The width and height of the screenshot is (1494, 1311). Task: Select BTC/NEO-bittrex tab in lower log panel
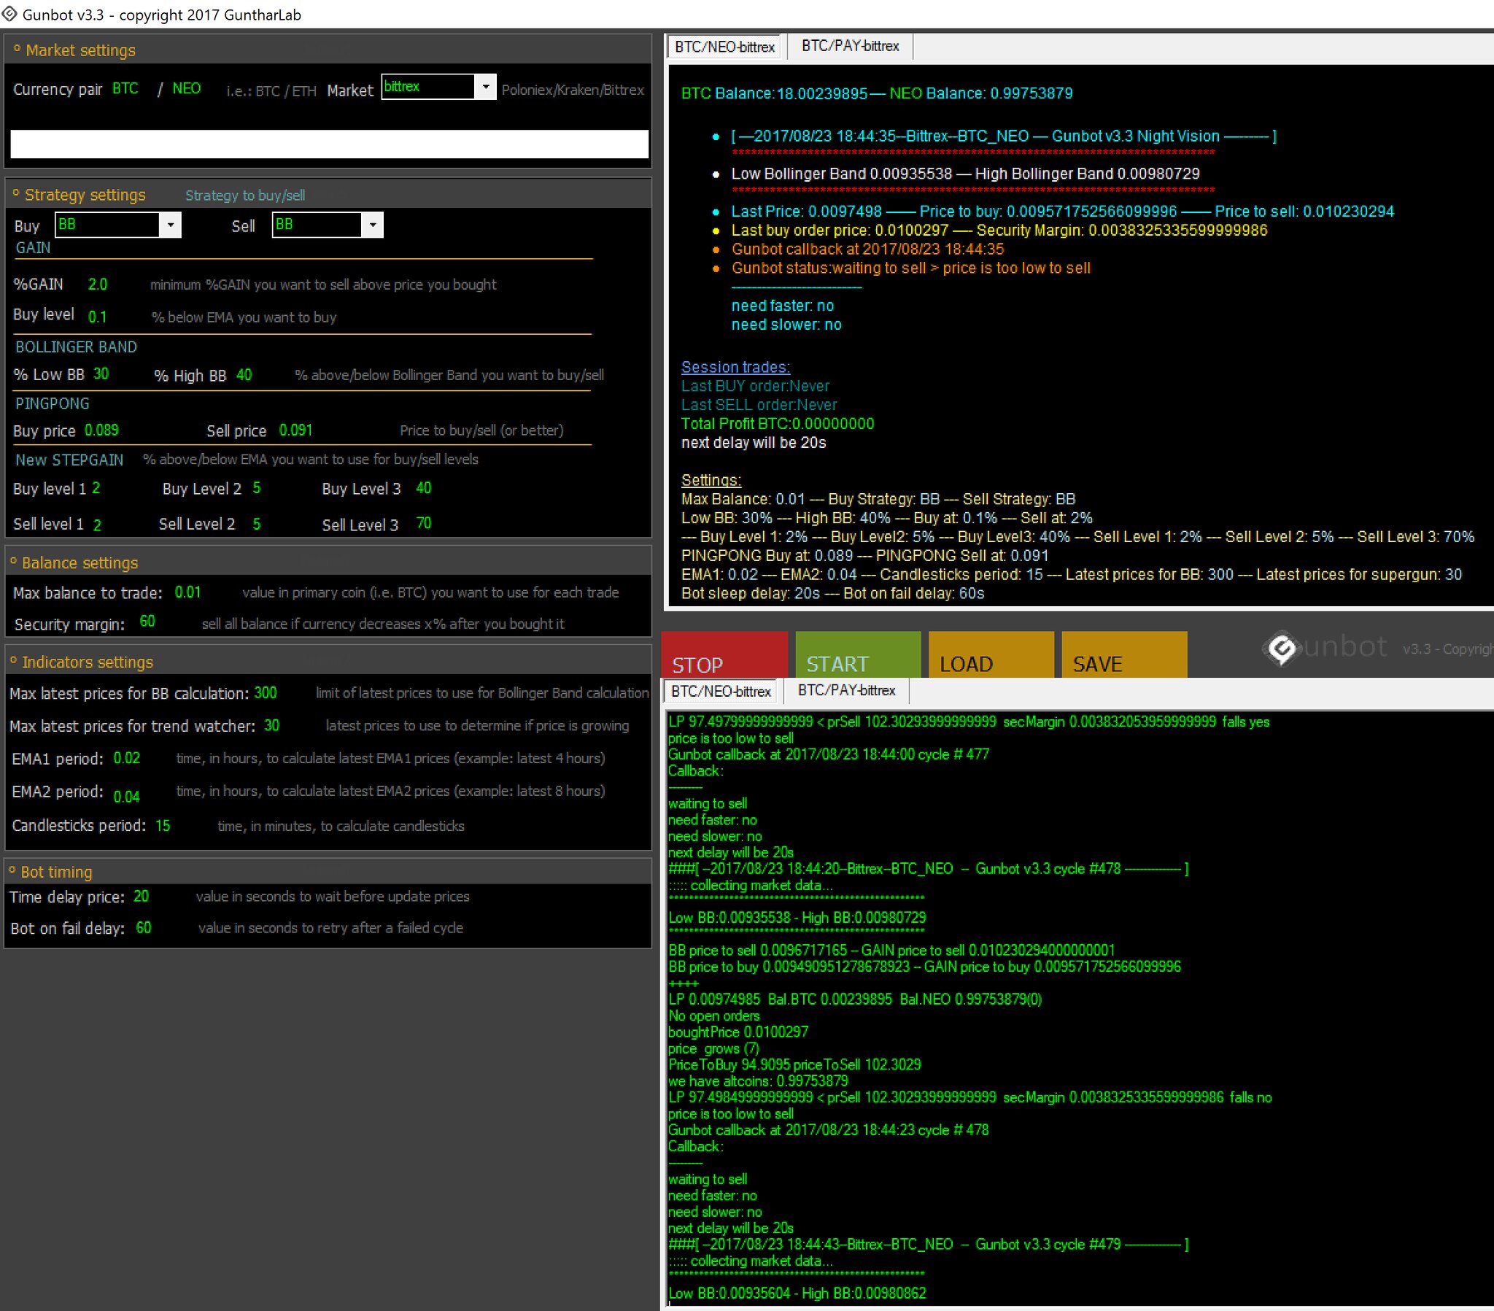pyautogui.click(x=721, y=691)
